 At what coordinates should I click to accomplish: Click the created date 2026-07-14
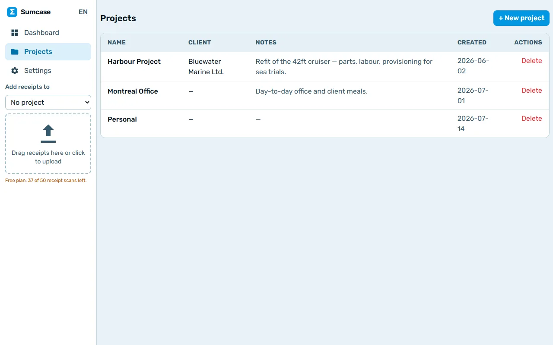pos(473,124)
